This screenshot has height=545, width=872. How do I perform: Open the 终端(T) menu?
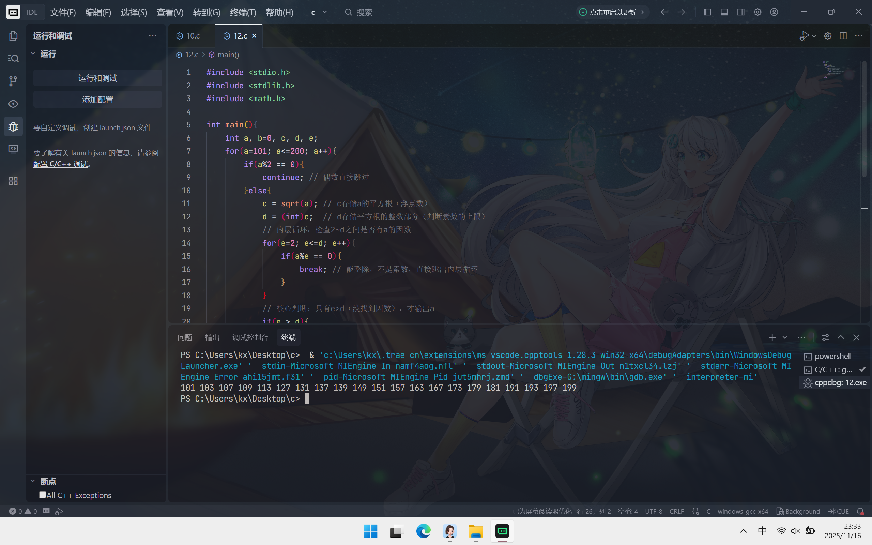coord(243,12)
